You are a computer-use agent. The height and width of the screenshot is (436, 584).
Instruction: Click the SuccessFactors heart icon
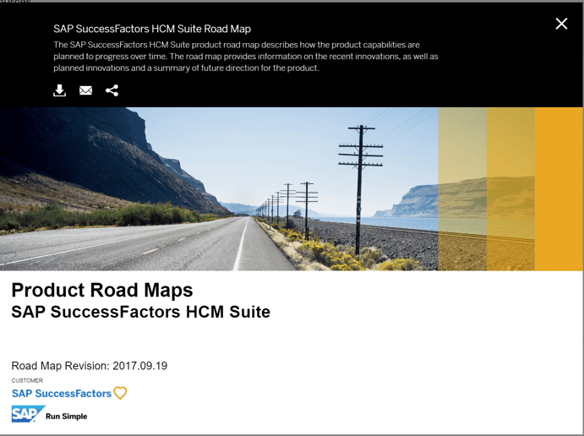pyautogui.click(x=120, y=393)
